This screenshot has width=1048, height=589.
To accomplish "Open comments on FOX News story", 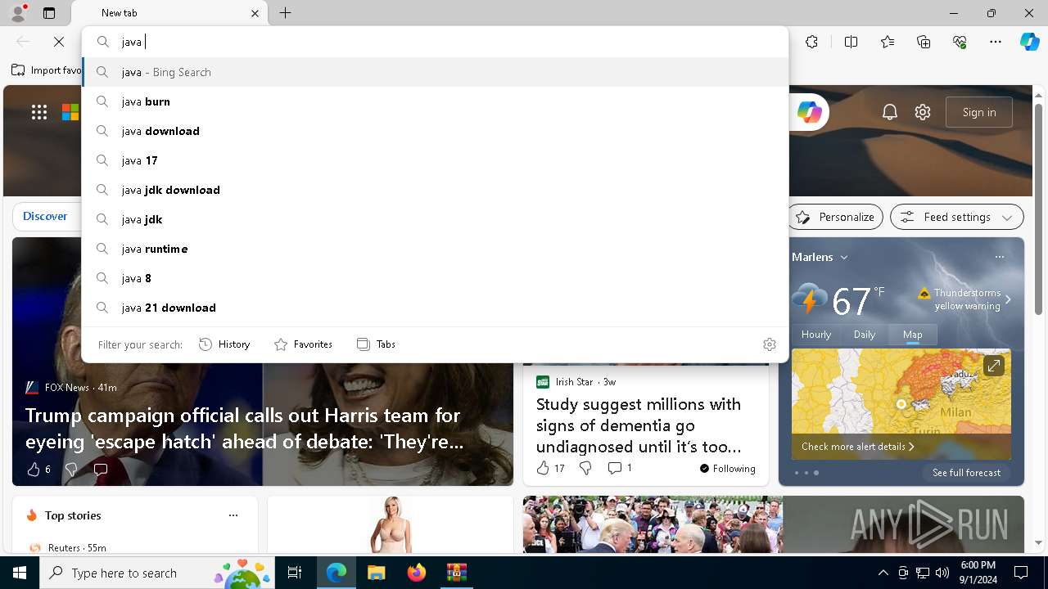I will click(x=101, y=470).
